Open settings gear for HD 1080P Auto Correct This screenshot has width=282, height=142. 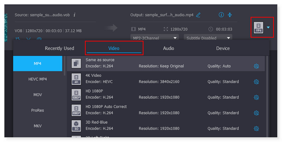click(x=256, y=113)
